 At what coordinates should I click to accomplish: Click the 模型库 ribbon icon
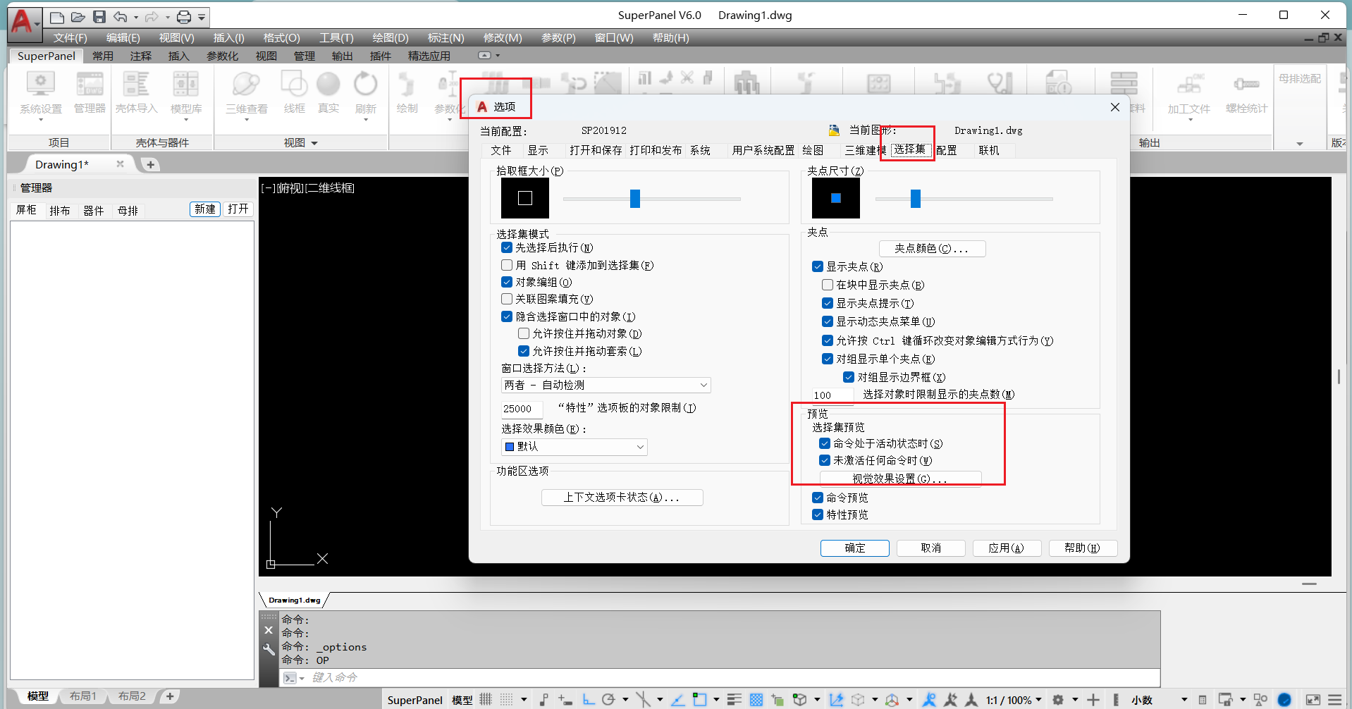[186, 92]
